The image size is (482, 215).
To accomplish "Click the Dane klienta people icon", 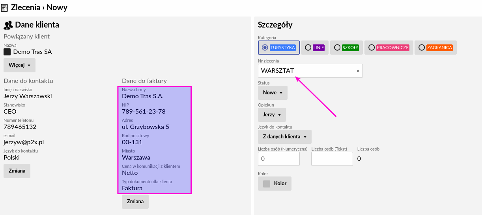I will pyautogui.click(x=8, y=25).
